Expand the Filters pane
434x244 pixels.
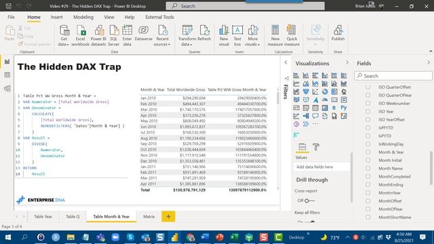[286, 63]
